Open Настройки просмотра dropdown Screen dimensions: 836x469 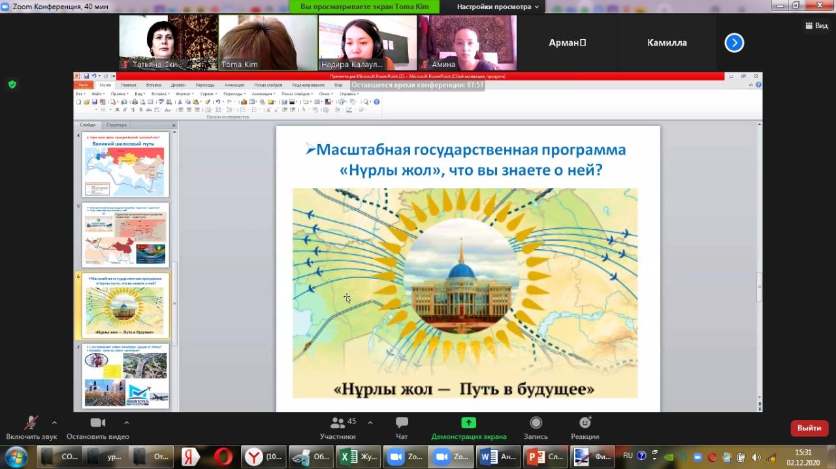coord(498,7)
